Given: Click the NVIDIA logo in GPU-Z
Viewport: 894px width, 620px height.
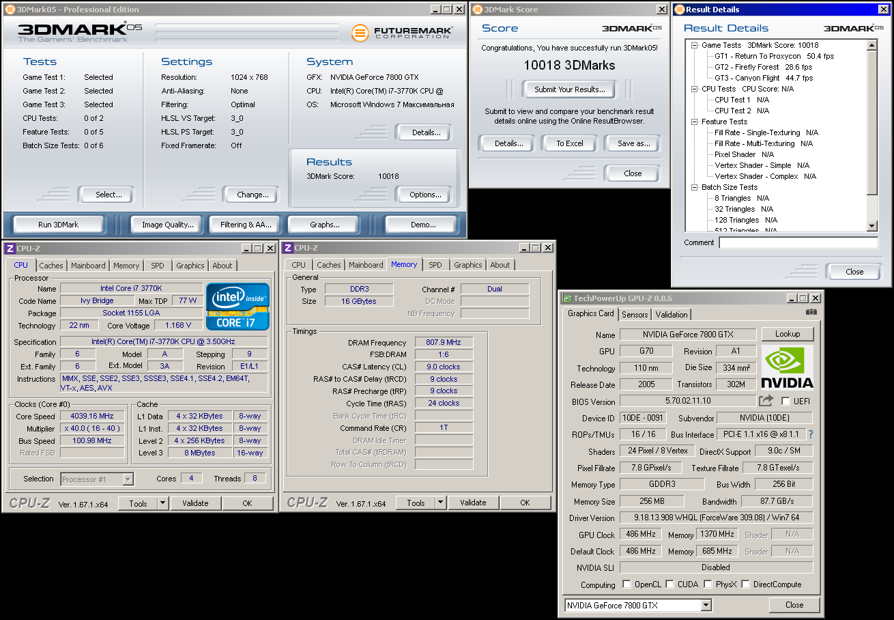Looking at the screenshot, I should point(787,367).
